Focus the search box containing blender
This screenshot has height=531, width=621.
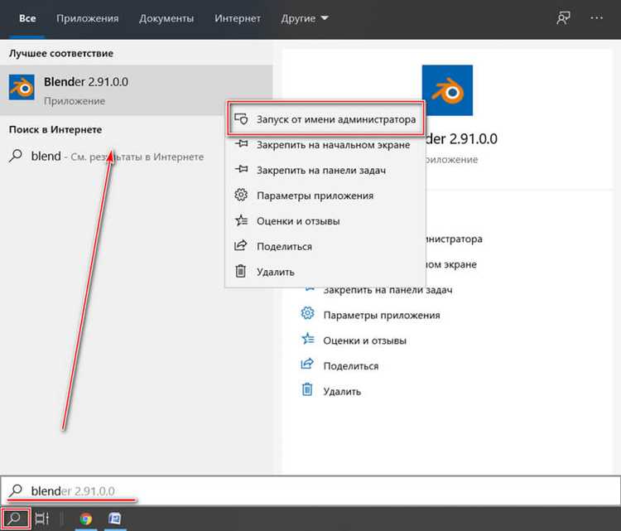(x=310, y=491)
